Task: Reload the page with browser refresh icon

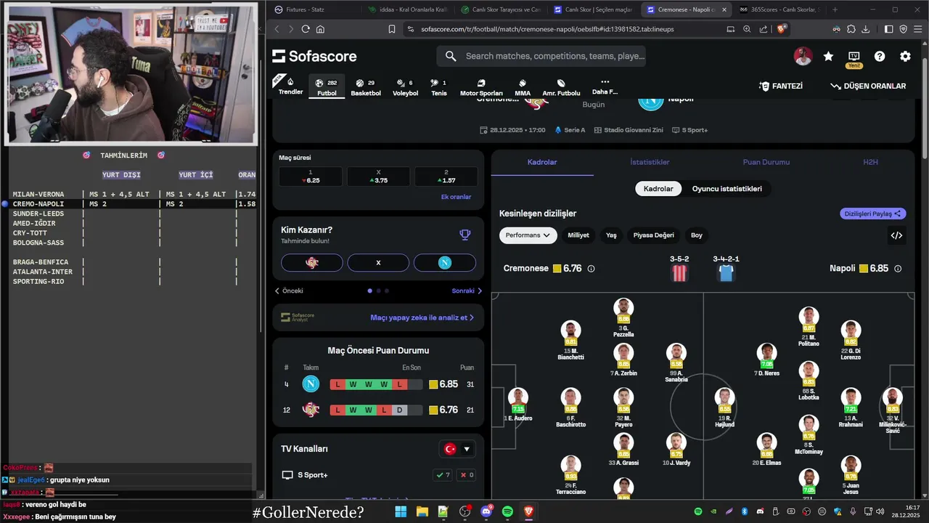Action: (x=306, y=29)
